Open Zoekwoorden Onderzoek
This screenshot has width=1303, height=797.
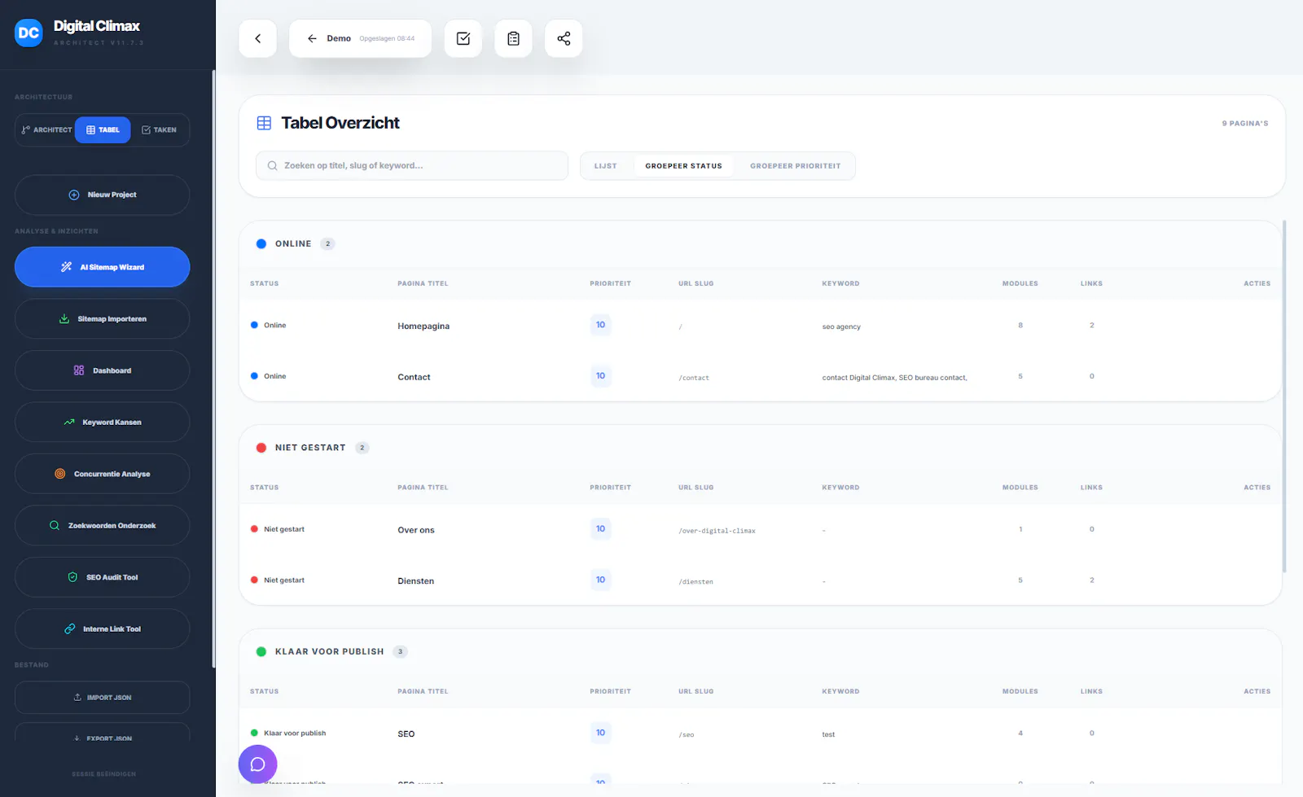coord(103,525)
